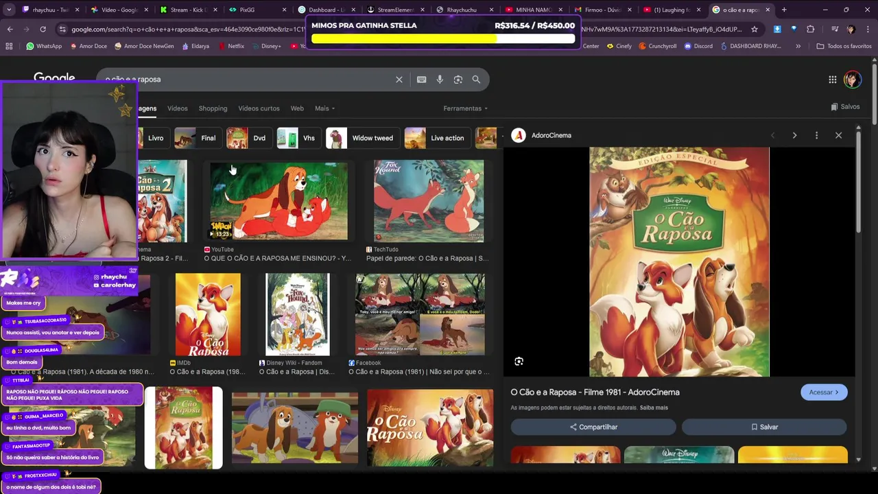
Task: Open the AdoroCinema source link
Action: [x=542, y=136]
